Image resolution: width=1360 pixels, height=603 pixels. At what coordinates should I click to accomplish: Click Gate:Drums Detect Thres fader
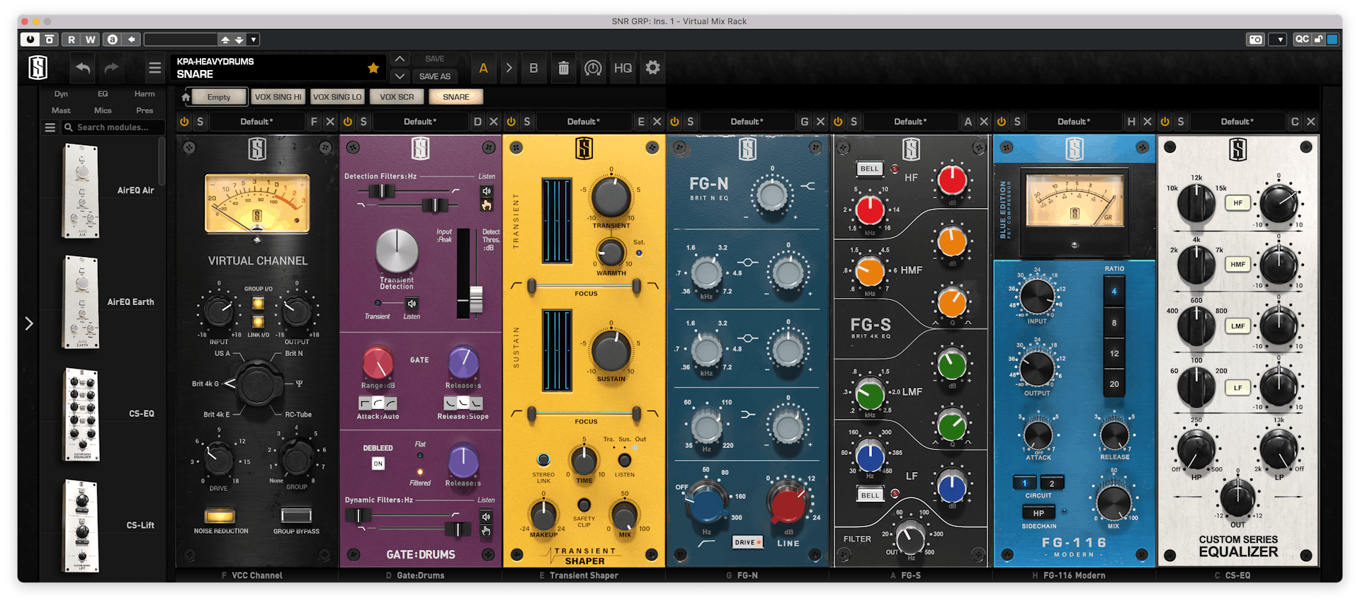tap(476, 299)
